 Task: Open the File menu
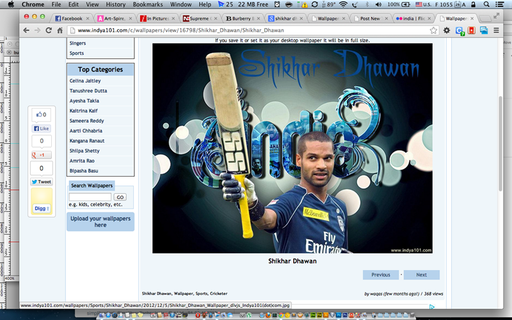pos(56,4)
